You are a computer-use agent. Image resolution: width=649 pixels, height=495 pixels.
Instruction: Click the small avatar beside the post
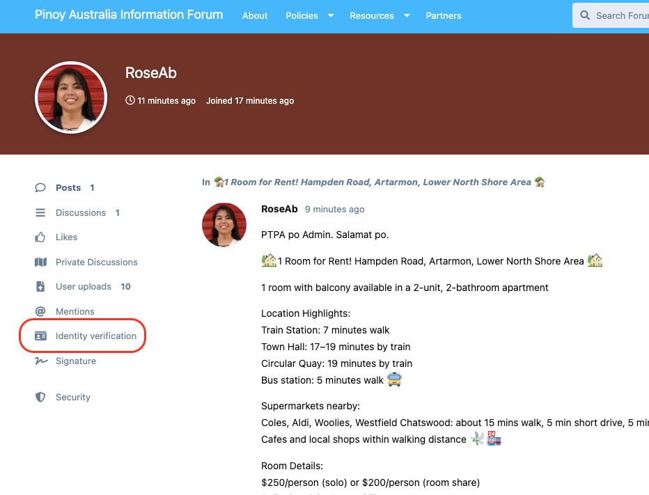point(224,225)
